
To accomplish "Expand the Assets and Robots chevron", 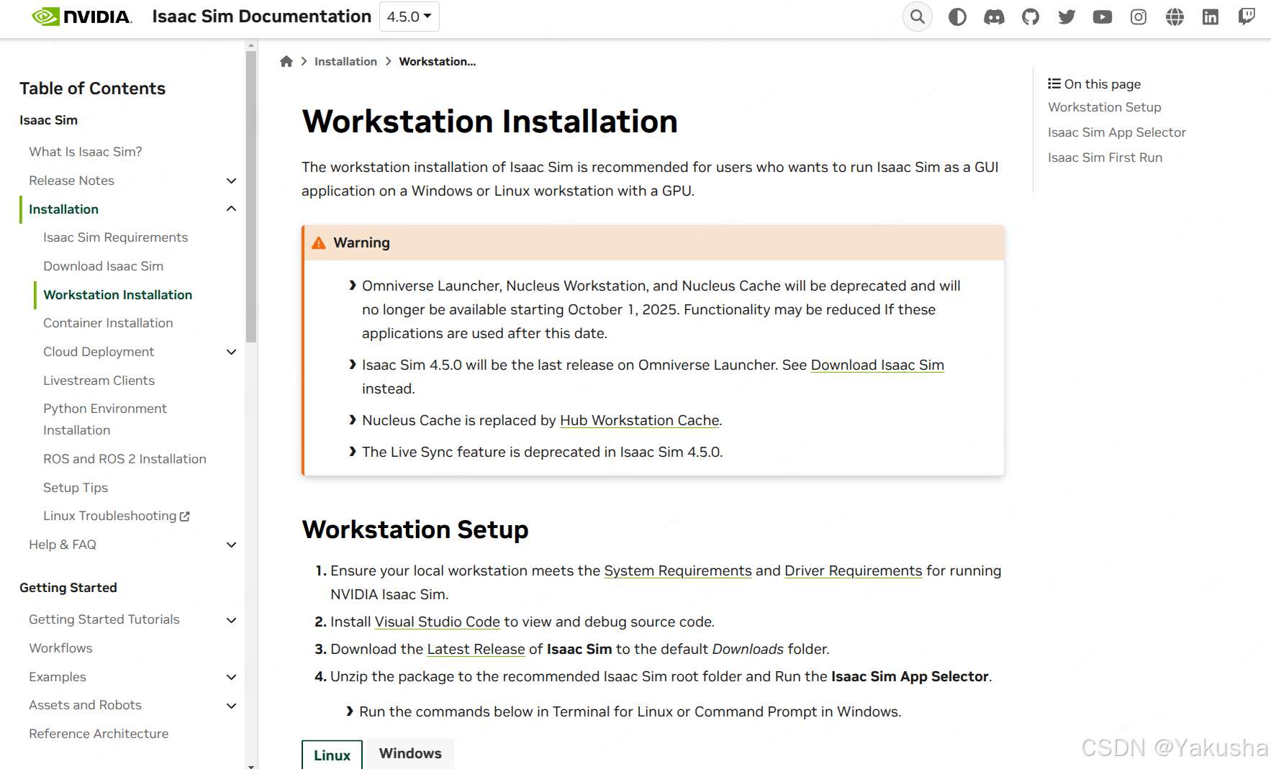I will 231,706.
